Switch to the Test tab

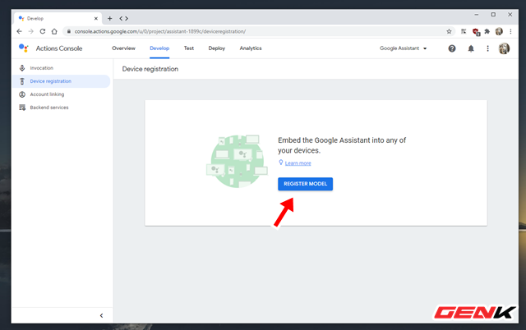click(189, 48)
